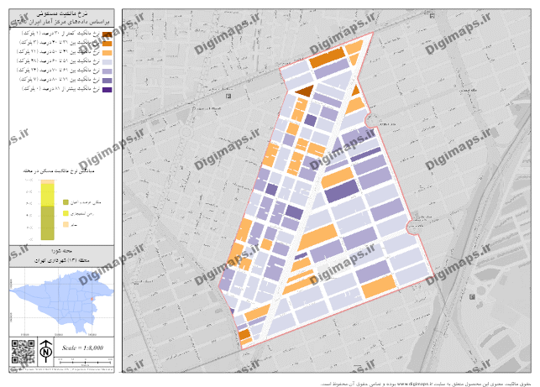Click the red location marker on Tehran inset map
Viewport: 540px width, 387px height.
point(92,295)
